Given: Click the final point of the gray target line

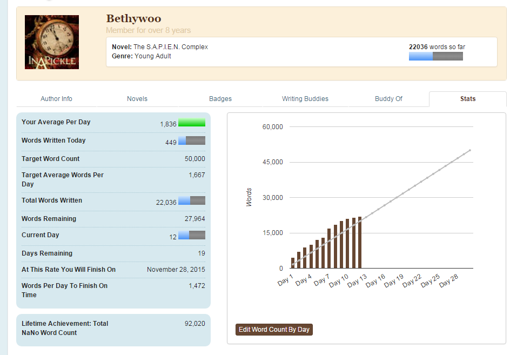Looking at the screenshot, I should tap(470, 150).
